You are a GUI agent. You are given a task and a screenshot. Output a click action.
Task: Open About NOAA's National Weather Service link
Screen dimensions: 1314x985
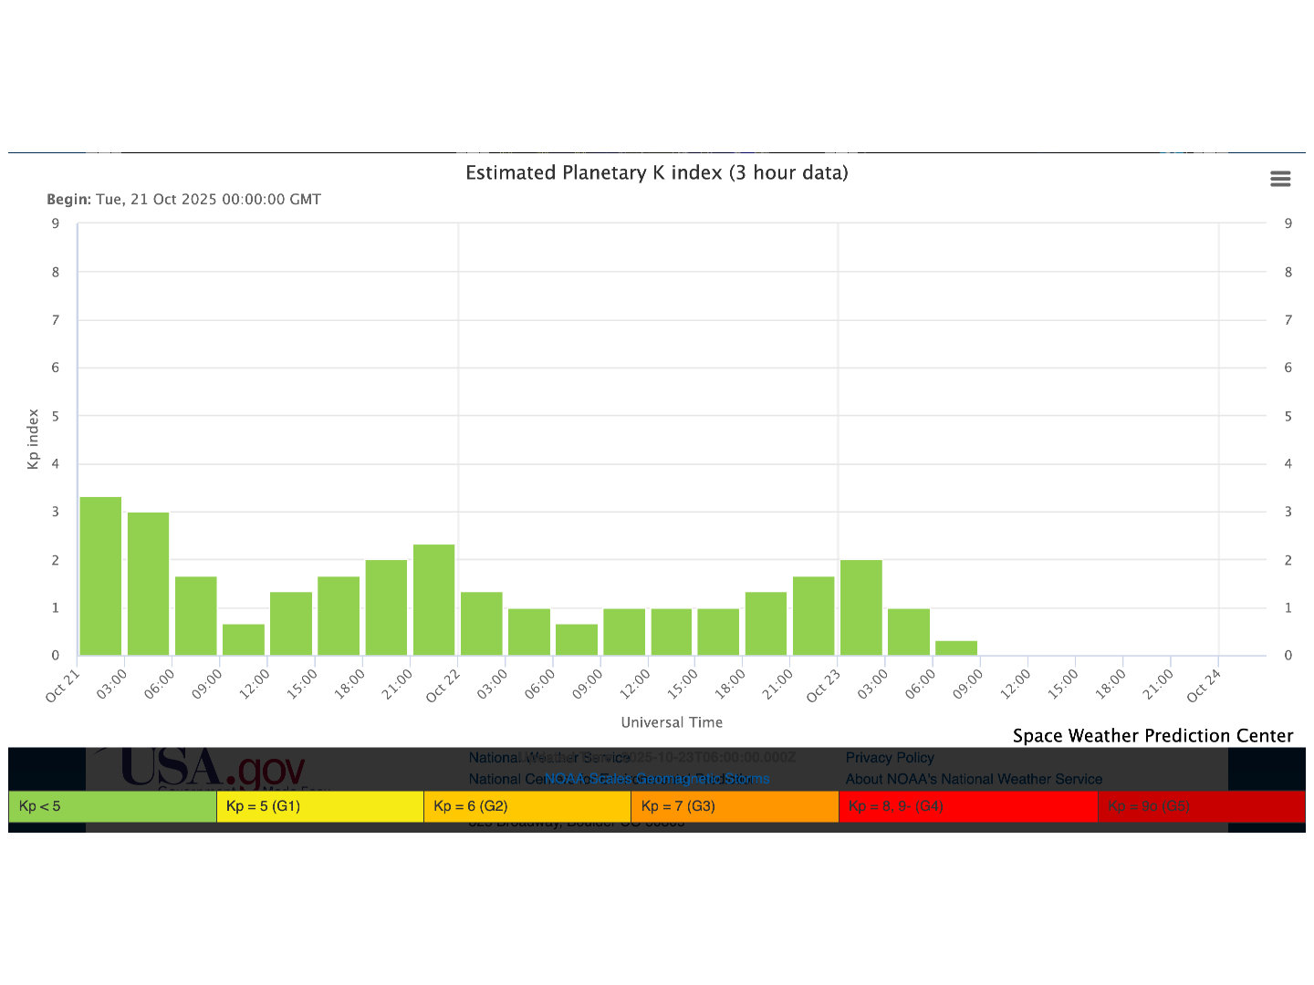(x=974, y=779)
